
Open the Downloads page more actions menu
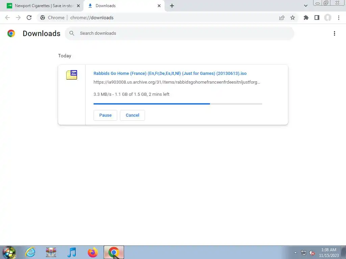click(x=335, y=33)
